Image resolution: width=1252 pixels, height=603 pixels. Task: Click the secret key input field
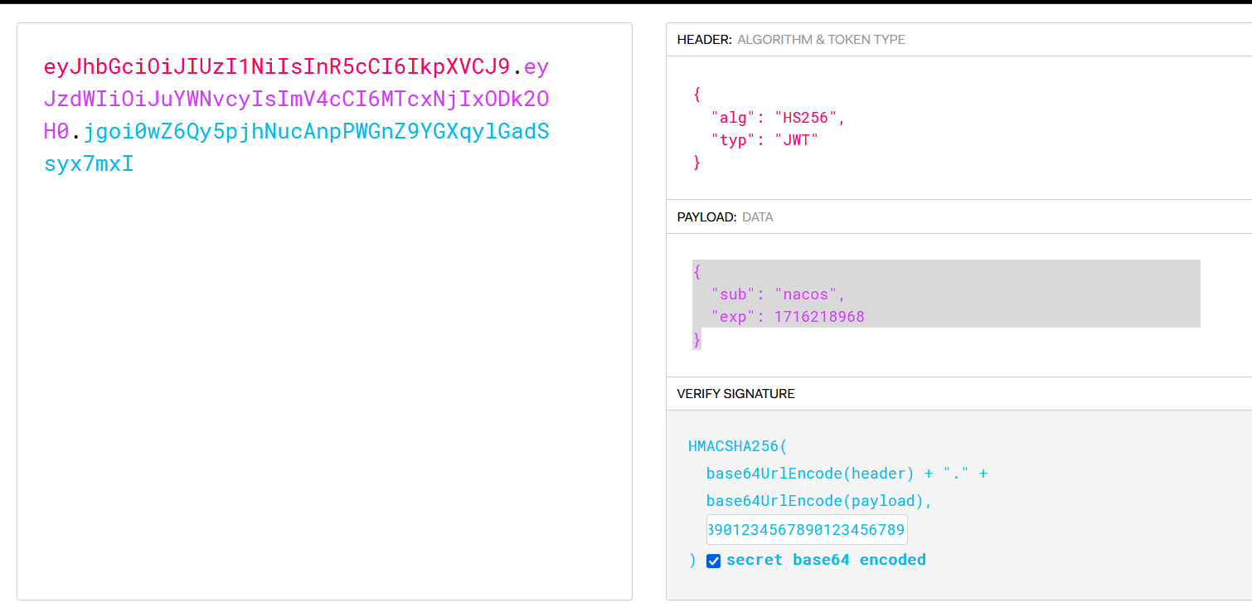tap(807, 529)
